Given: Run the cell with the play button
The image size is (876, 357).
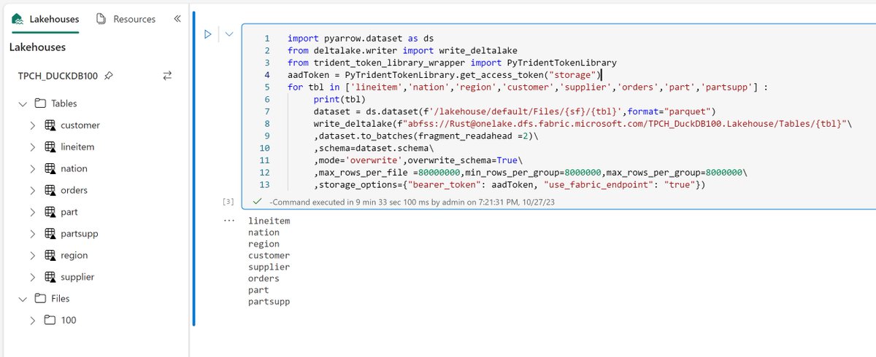Looking at the screenshot, I should 208,34.
